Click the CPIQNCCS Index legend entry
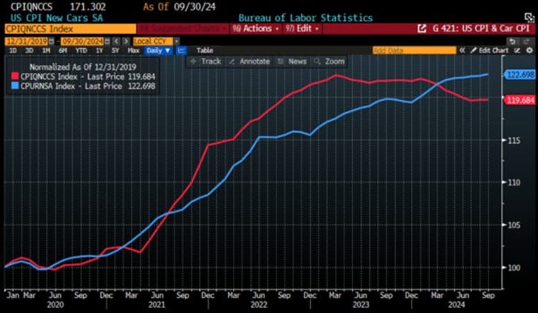 [88, 76]
